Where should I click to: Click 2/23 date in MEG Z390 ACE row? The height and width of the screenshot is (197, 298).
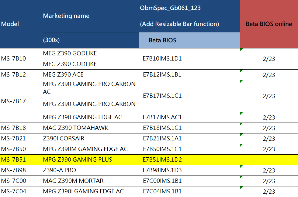(x=269, y=75)
